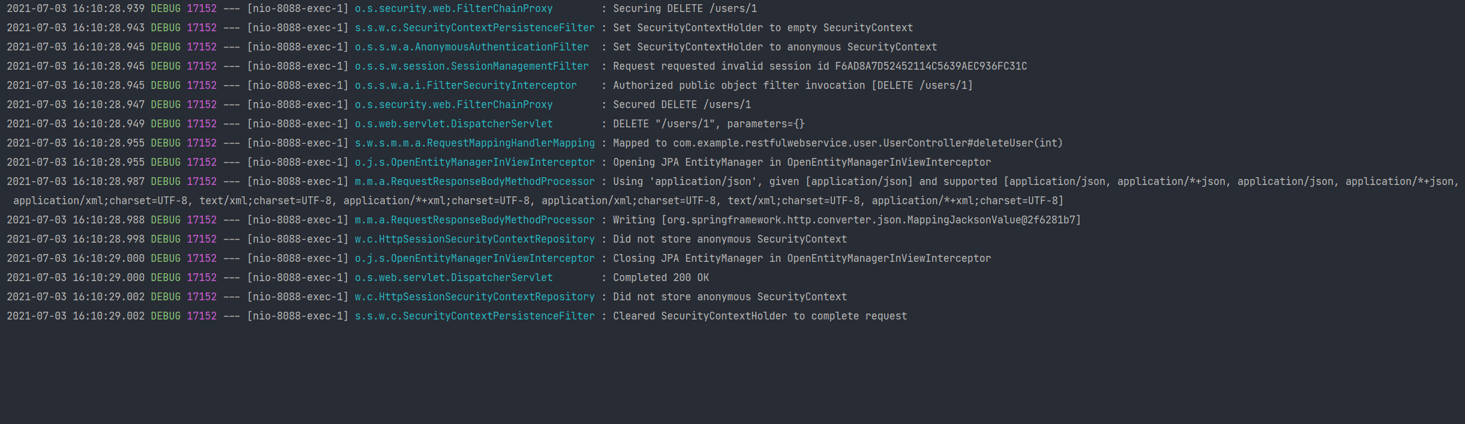Click "Cleared SecurityContextHolder to complete request" message

pyautogui.click(x=760, y=316)
